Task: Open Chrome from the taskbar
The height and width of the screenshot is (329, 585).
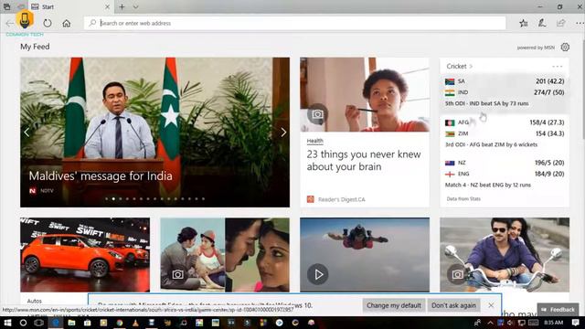Action: coord(120,323)
